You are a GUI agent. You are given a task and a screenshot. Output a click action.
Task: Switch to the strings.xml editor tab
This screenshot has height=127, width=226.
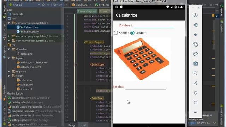click(82, 5)
